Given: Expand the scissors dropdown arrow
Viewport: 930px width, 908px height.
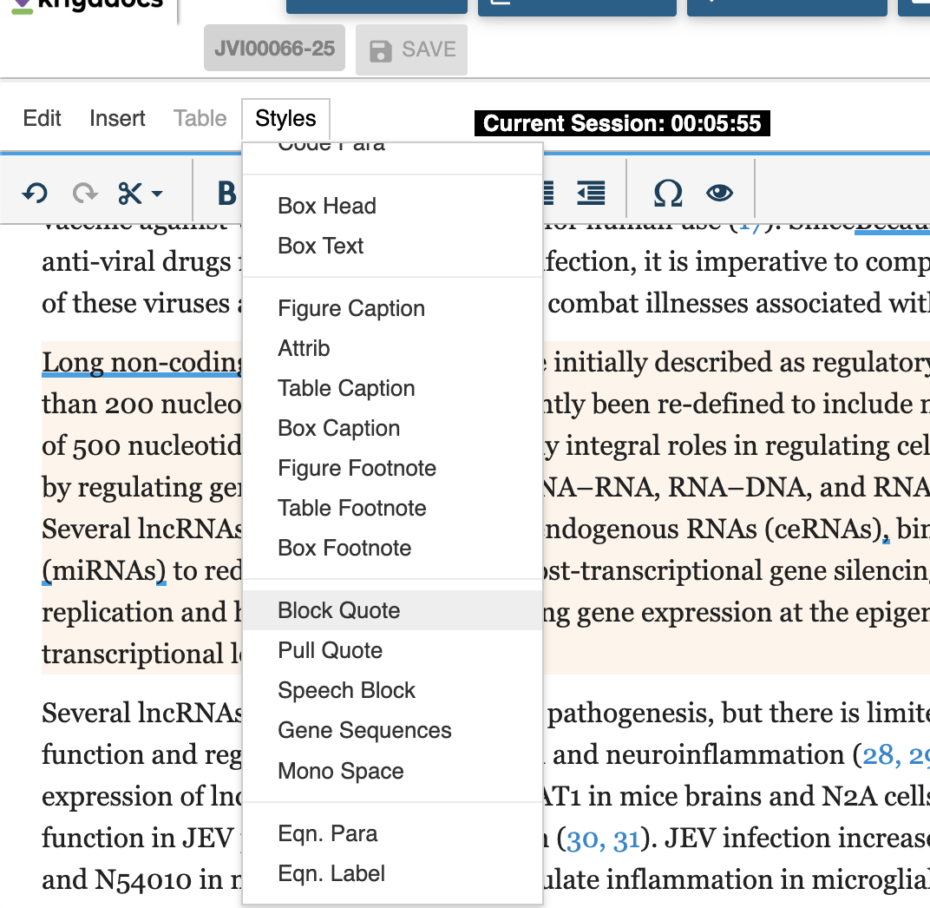Looking at the screenshot, I should [x=157, y=194].
